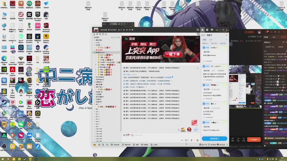
Task: Click the gold treasure icon above input
Action: [183, 130]
